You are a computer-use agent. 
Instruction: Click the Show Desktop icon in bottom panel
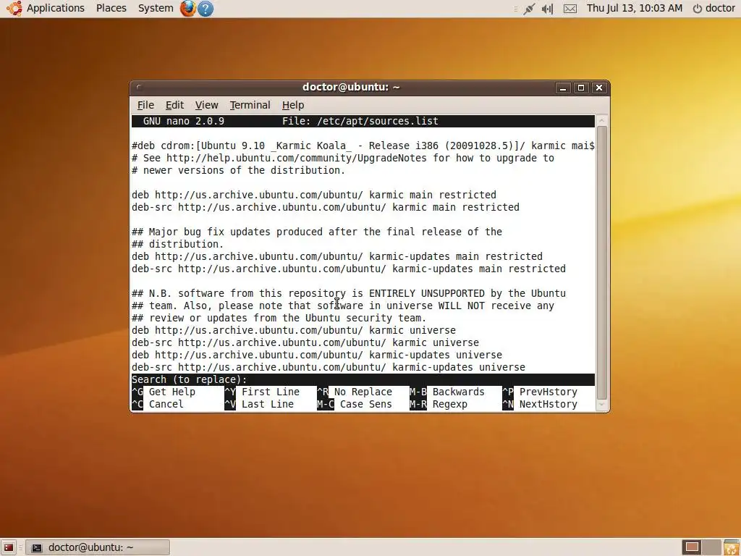click(x=9, y=547)
